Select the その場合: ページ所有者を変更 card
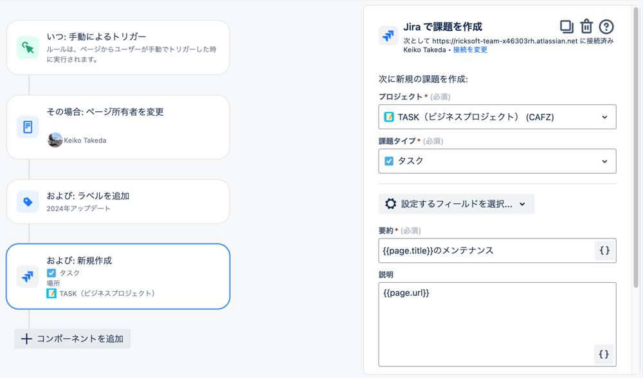Image resolution: width=643 pixels, height=378 pixels. point(118,127)
